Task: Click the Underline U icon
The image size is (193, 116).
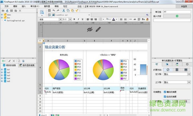Action: (82, 19)
